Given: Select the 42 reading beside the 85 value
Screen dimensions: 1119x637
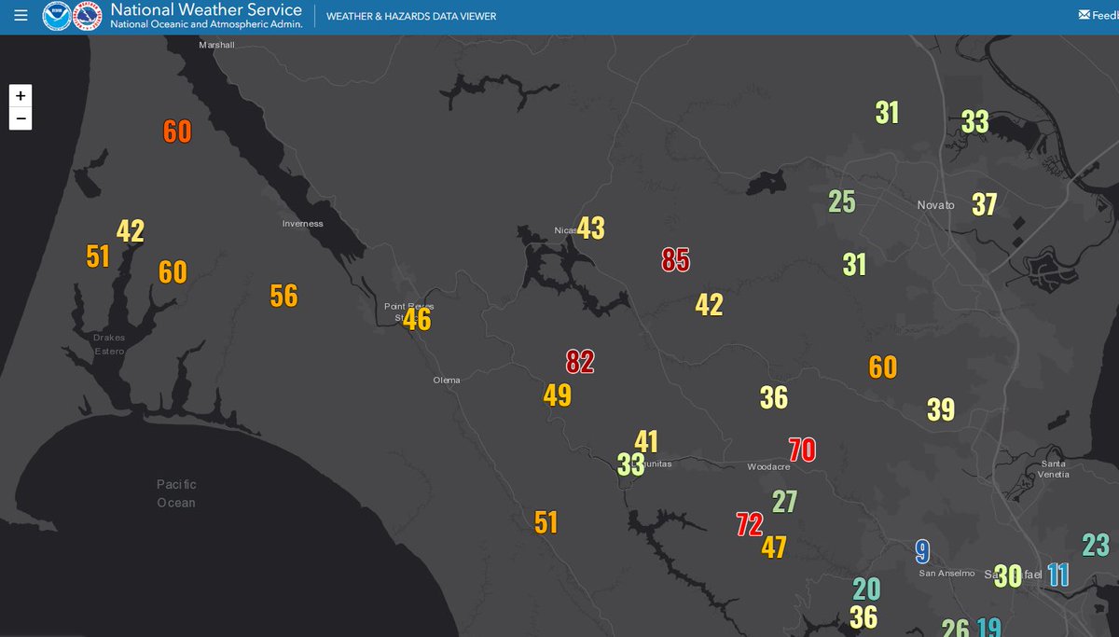Looking at the screenshot, I should coord(709,305).
